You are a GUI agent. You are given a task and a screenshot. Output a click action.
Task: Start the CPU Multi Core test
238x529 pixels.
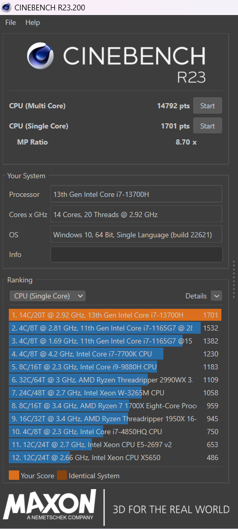[x=207, y=106]
